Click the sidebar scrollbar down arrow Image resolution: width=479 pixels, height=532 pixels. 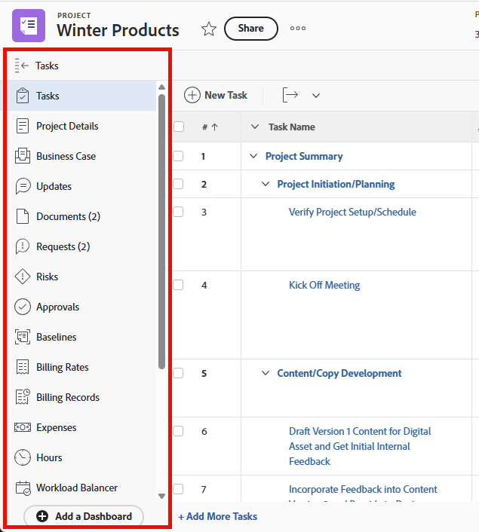tap(161, 496)
